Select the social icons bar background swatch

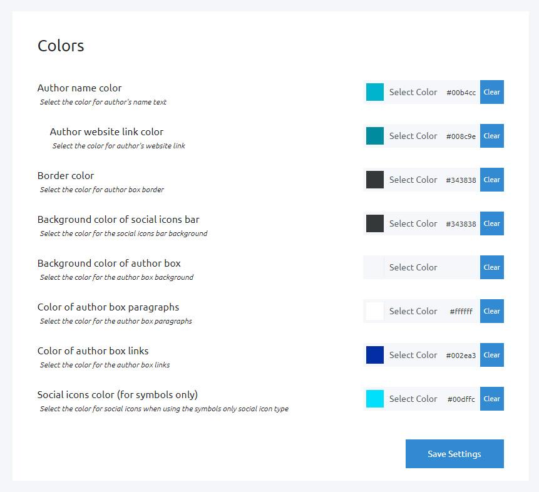pyautogui.click(x=375, y=223)
